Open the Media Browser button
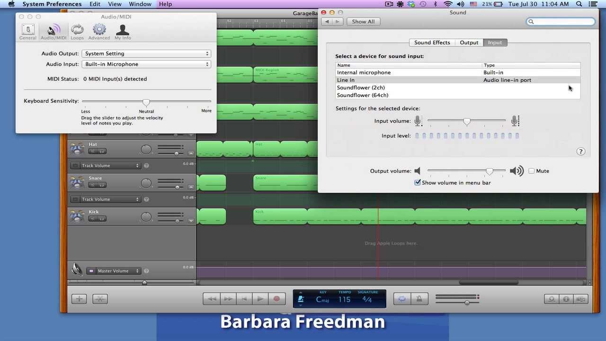606x341 pixels. pyautogui.click(x=581, y=299)
